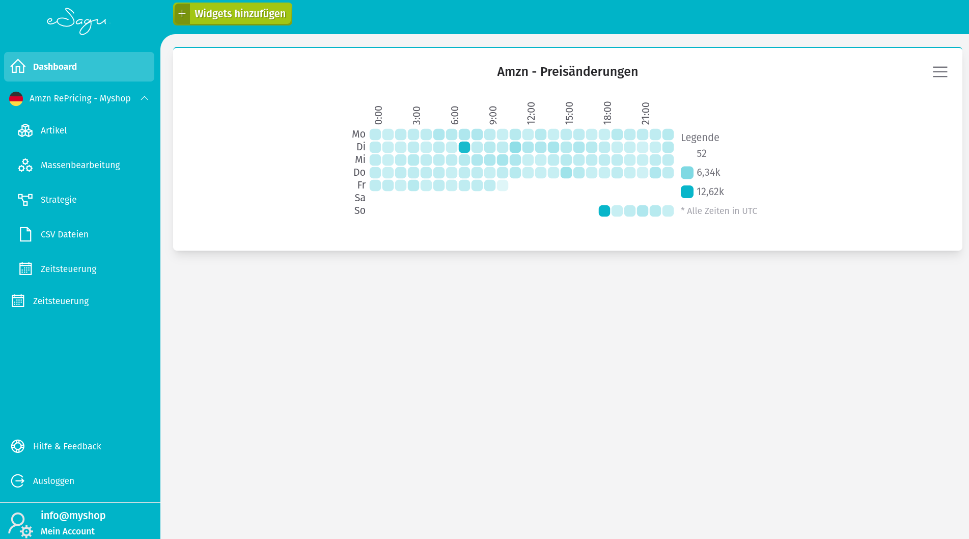Collapse Amzn RePricing - Myshop section

(x=145, y=98)
